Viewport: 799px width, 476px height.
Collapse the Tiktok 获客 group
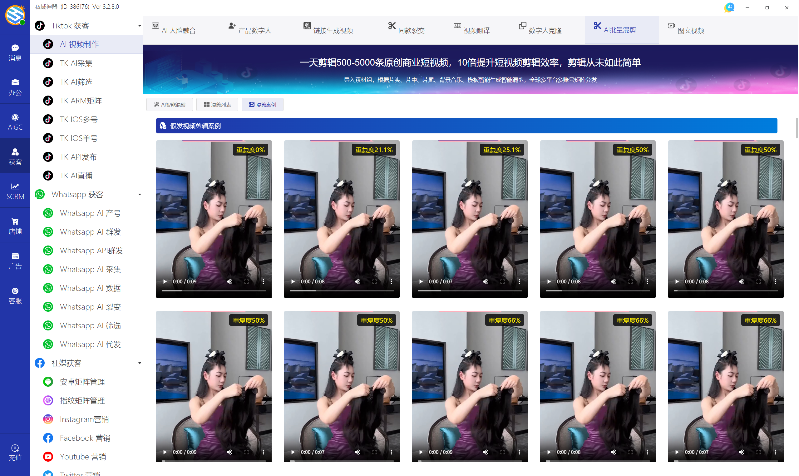tap(140, 26)
